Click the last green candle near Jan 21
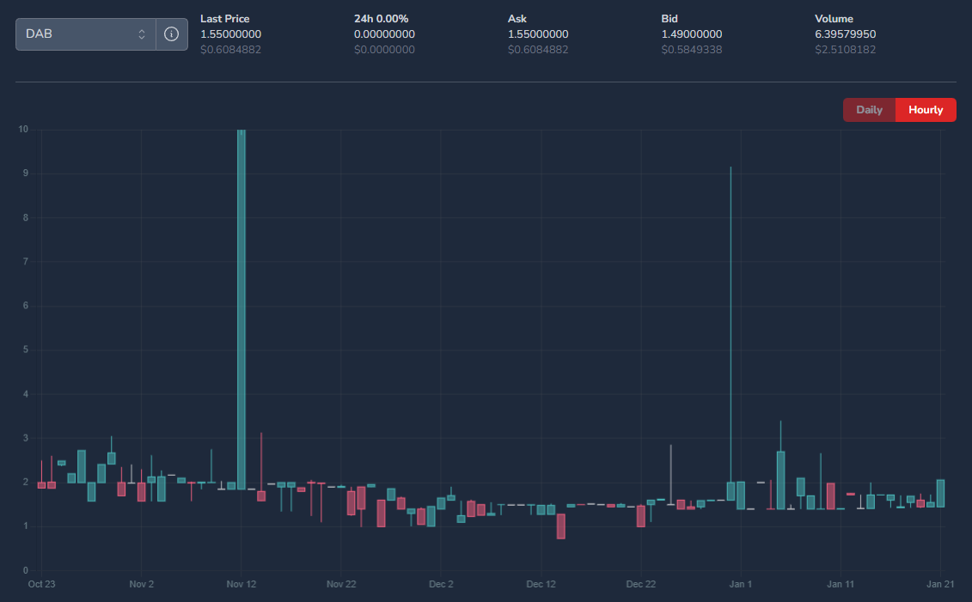The height and width of the screenshot is (602, 972). (940, 494)
